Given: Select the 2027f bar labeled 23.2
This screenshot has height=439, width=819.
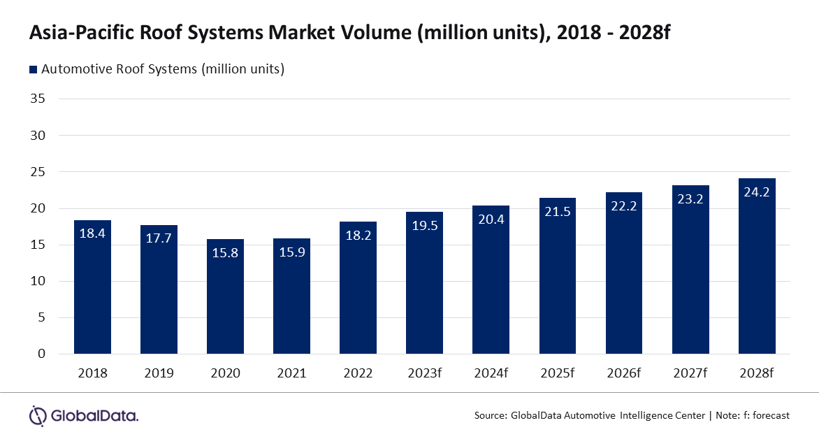Looking at the screenshot, I should tap(690, 270).
